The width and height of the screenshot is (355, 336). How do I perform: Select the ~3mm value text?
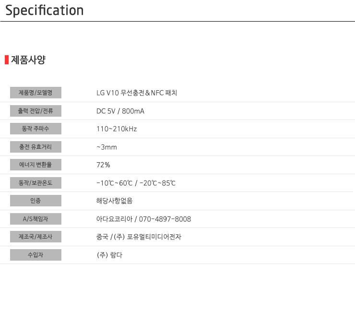pos(106,147)
